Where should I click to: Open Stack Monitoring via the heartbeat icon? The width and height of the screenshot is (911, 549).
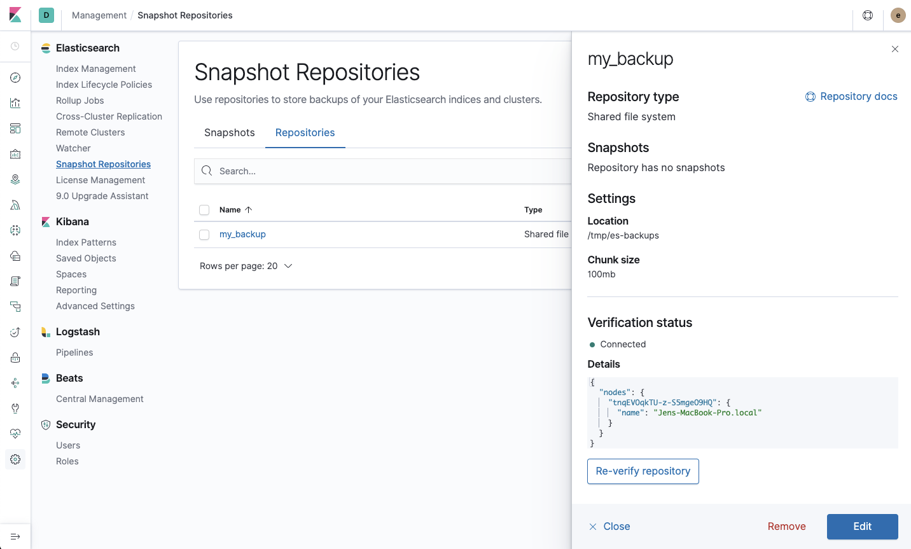[15, 433]
